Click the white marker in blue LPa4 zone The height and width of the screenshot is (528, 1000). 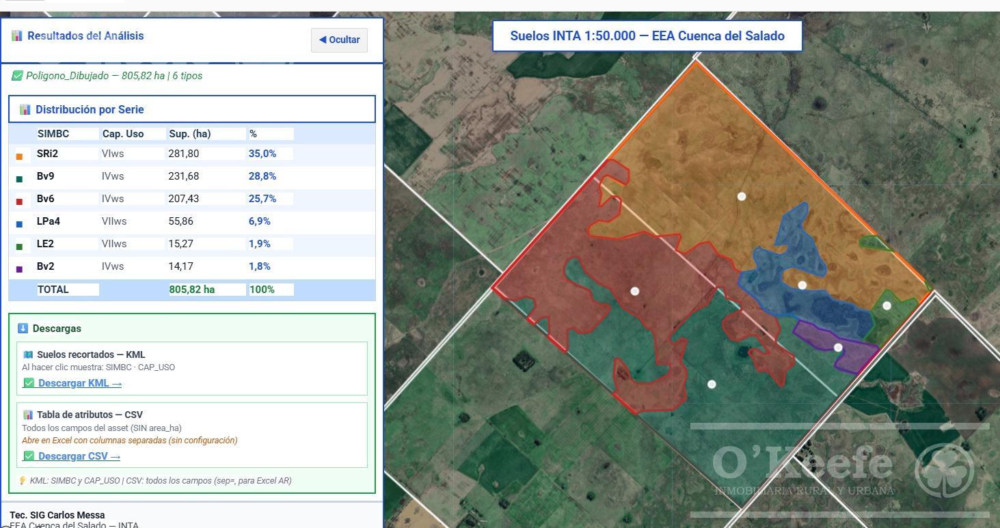tap(802, 285)
